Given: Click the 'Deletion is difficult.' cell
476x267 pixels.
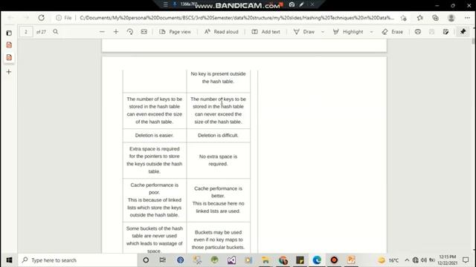Looking at the screenshot, I should coord(218,135).
